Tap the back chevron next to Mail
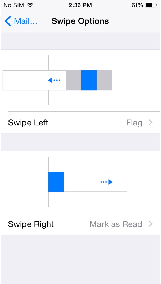This screenshot has height=284, width=161. pyautogui.click(x=7, y=21)
